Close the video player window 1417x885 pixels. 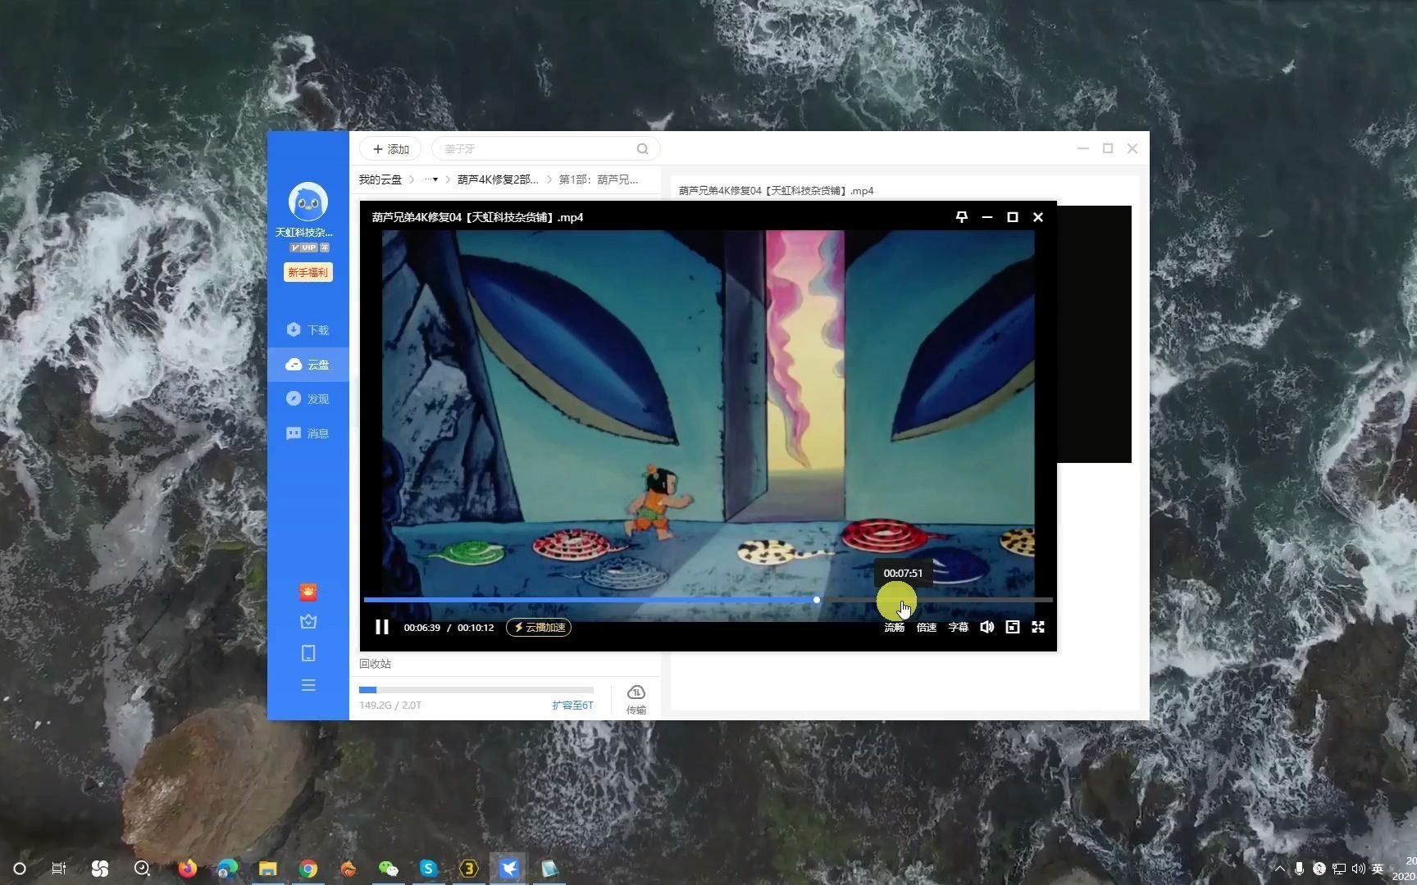coord(1038,217)
